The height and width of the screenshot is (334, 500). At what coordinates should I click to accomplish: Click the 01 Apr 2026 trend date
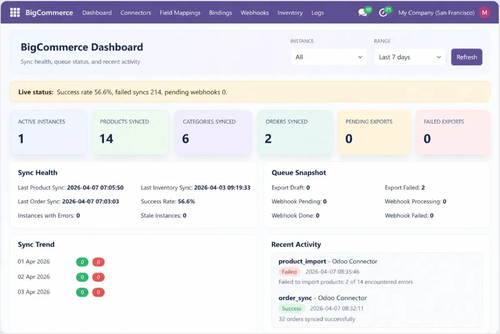34,262
